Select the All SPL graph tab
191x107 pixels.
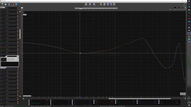pyautogui.click(x=81, y=8)
